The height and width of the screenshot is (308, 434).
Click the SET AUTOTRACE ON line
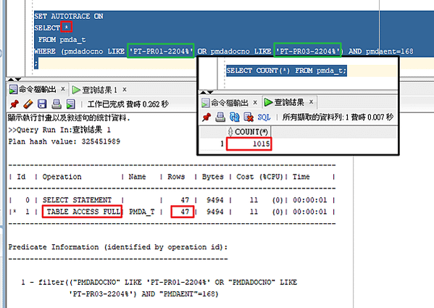coord(69,17)
